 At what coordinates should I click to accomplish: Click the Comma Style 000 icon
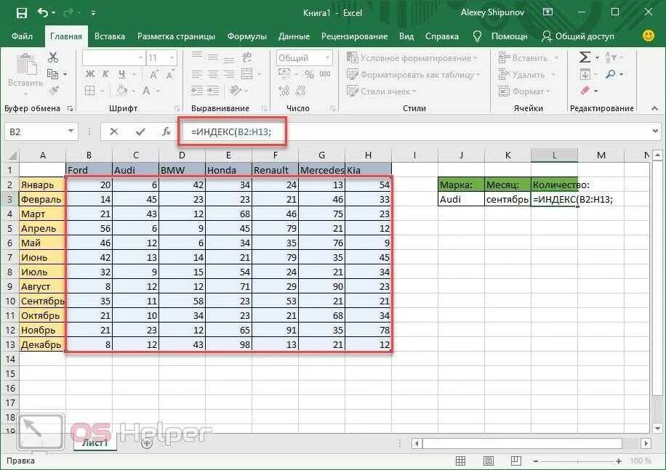[325, 74]
